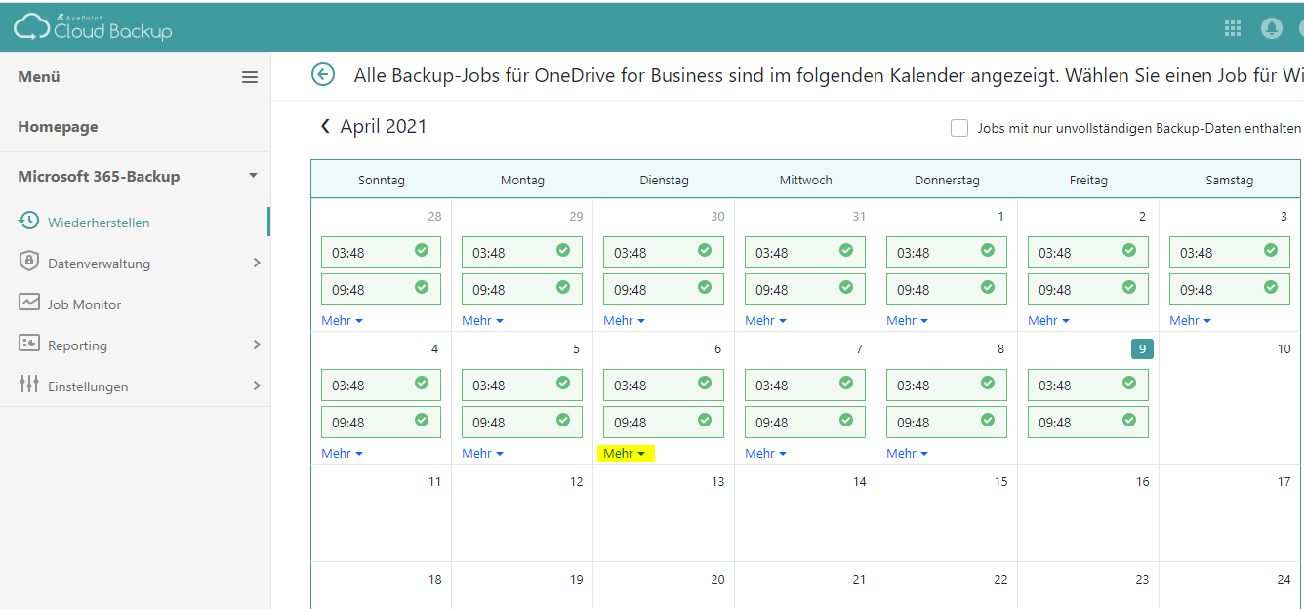Click the AvePoint Cloud Backup logo
Viewport: 1304px width, 609px height.
pos(93,27)
